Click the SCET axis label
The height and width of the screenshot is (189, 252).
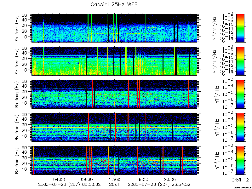click(x=114, y=184)
